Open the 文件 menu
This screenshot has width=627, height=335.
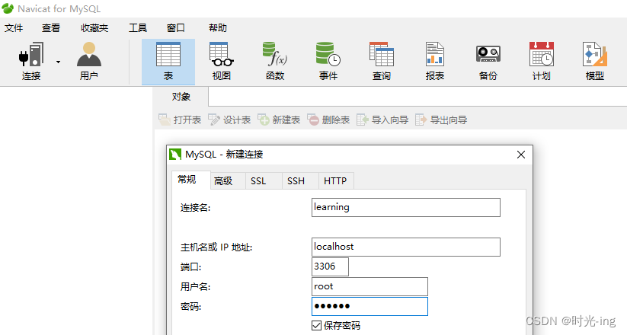coord(14,28)
